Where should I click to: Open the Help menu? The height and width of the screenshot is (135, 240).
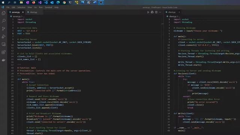click(x=56, y=7)
